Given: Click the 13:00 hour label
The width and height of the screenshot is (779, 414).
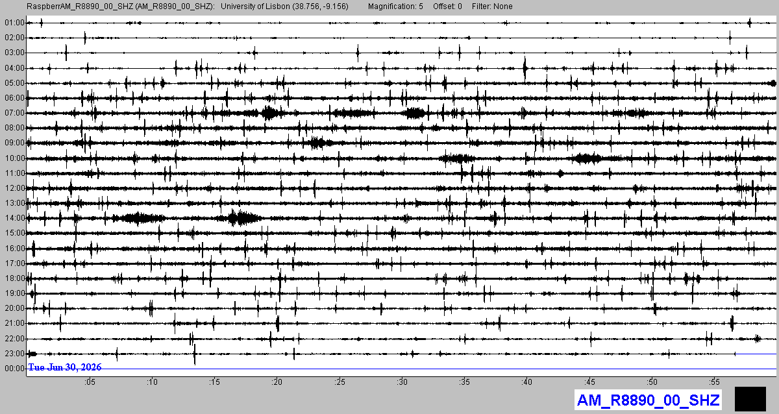Looking at the screenshot, I should point(14,203).
